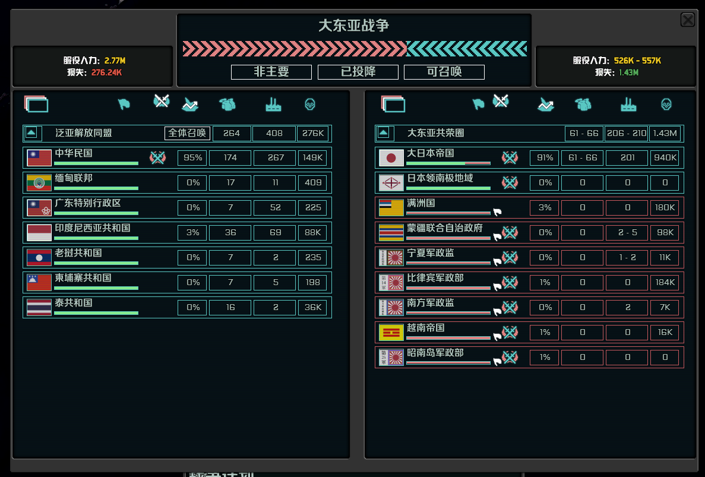Click the skull casualties icon in the left panel
The width and height of the screenshot is (705, 477).
[x=310, y=105]
